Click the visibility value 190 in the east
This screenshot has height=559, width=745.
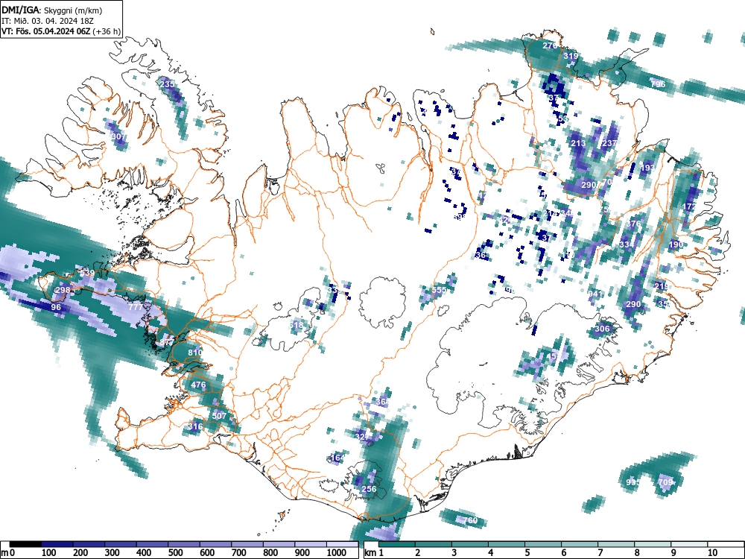[676, 244]
